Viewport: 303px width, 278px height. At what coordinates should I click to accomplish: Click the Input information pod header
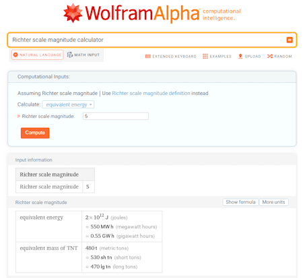152,160
